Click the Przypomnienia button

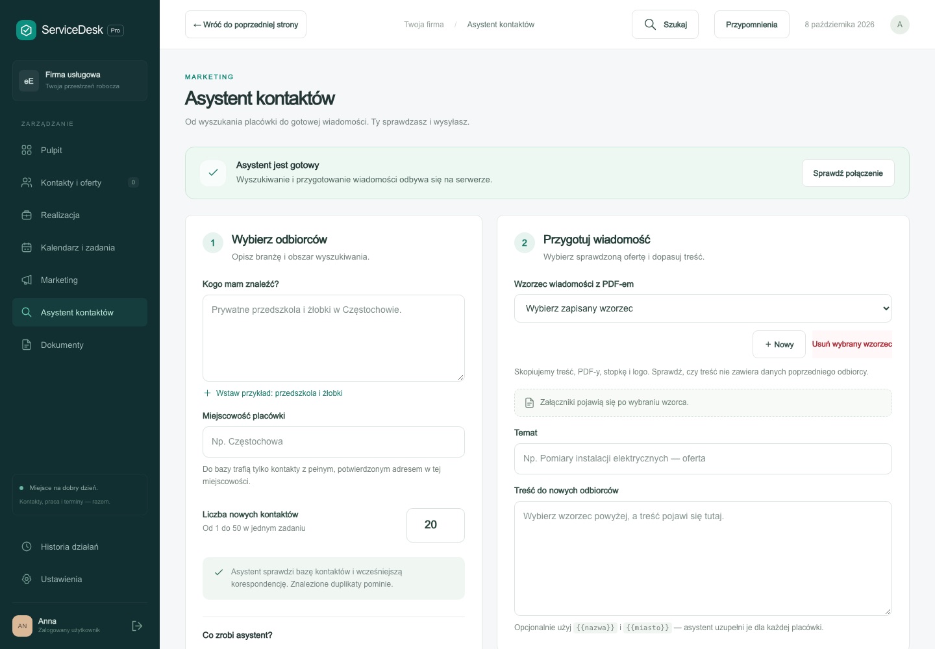(751, 25)
